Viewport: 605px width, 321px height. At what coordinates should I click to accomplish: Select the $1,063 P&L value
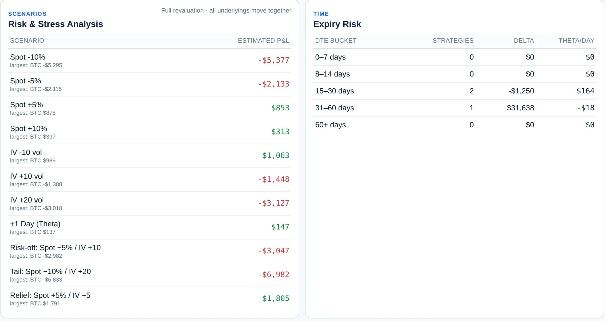[276, 155]
